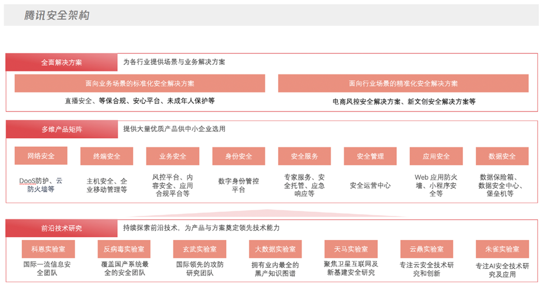Select the 玄武实验室 lab box

(x=200, y=249)
